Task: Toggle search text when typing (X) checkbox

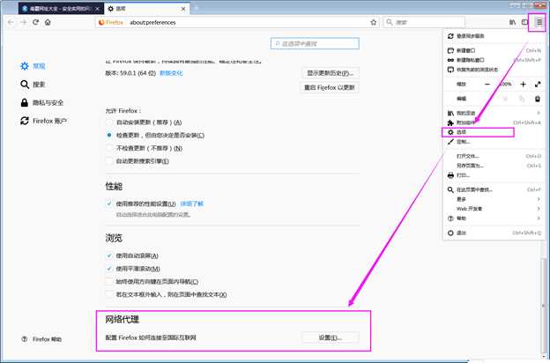Action: [x=109, y=294]
